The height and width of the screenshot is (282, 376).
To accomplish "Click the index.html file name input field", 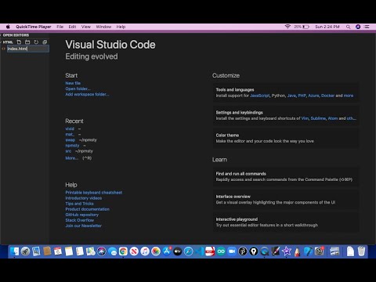I will [x=28, y=49].
